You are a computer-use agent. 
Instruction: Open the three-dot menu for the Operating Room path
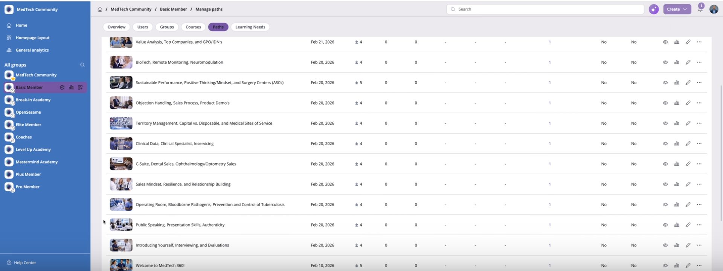tap(699, 205)
